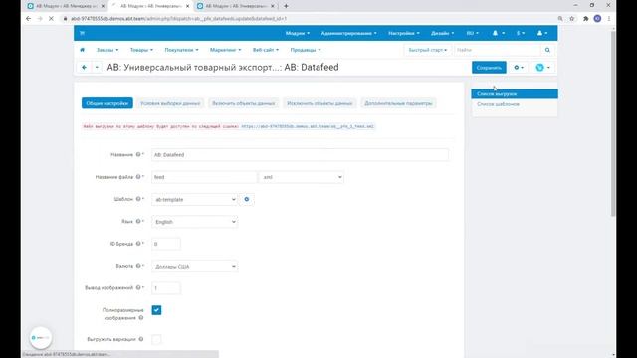The width and height of the screenshot is (637, 358).
Task: Open the Валюта Доллары США dropdown
Action: [x=195, y=267]
